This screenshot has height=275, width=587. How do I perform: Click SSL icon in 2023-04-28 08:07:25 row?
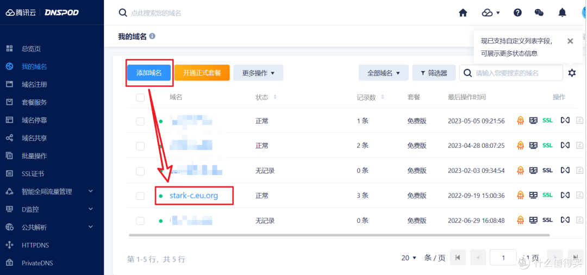coord(547,145)
